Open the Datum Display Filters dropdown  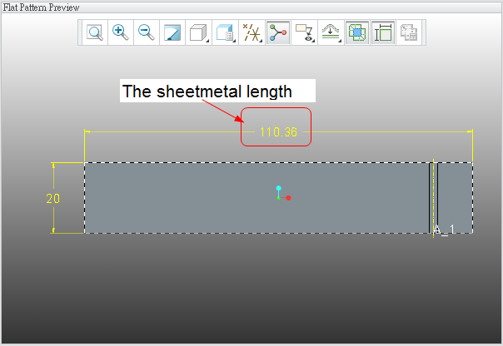click(251, 32)
